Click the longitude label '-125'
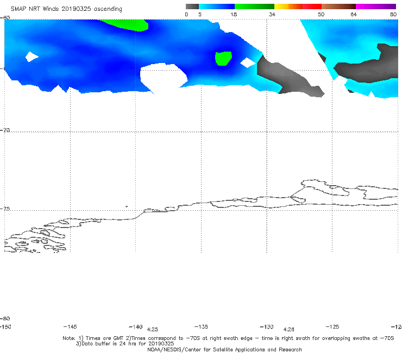402x353 pixels. tap(332, 326)
